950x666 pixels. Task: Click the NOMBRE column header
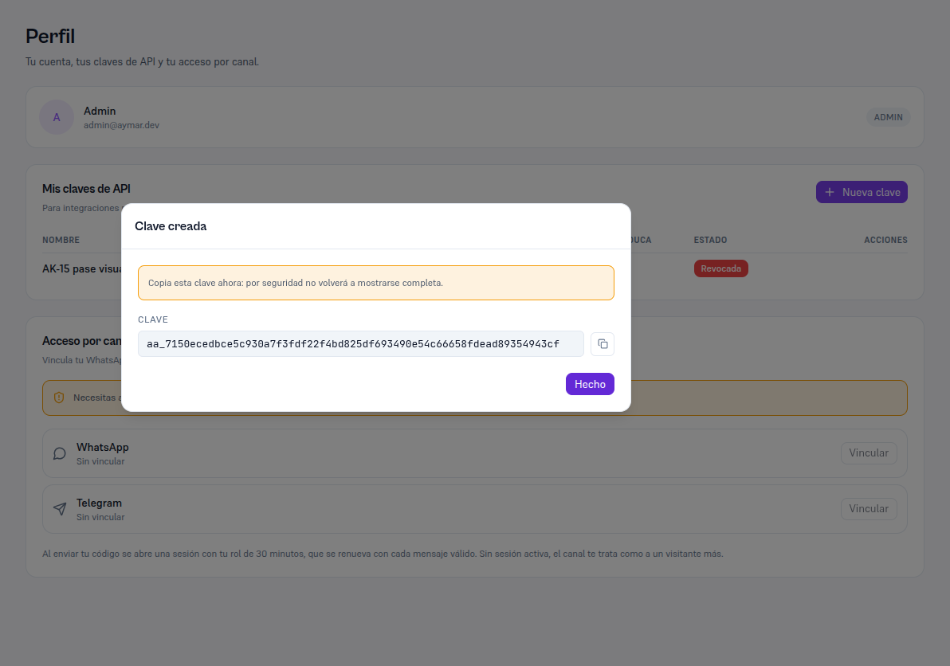pos(61,240)
